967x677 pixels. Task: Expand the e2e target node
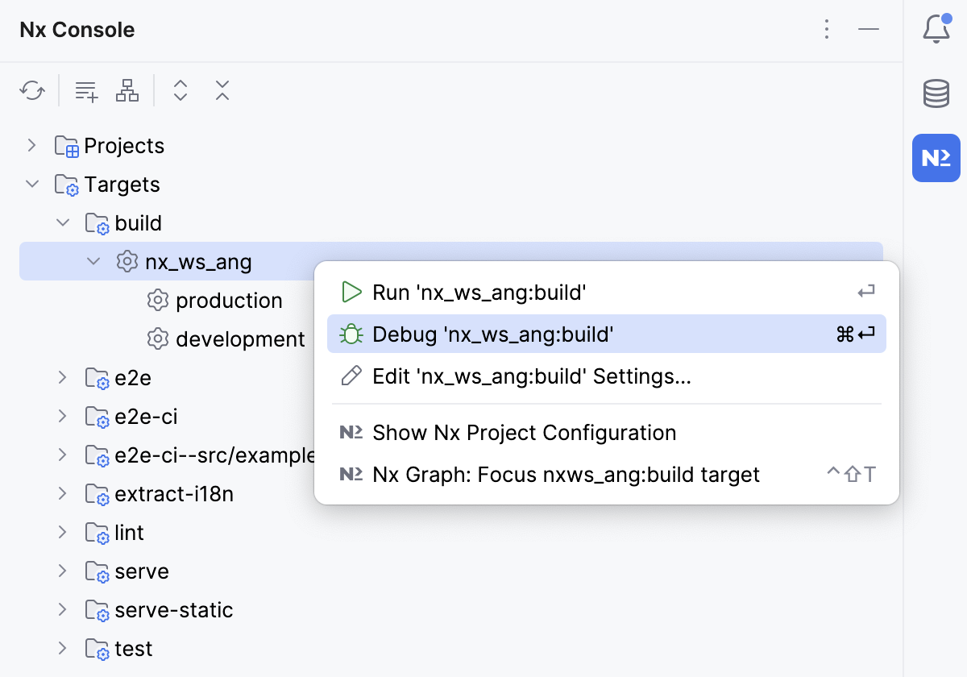[x=63, y=377]
